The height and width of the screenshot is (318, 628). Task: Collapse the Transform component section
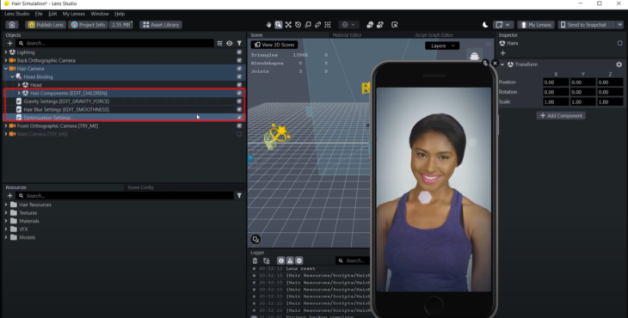(x=502, y=64)
